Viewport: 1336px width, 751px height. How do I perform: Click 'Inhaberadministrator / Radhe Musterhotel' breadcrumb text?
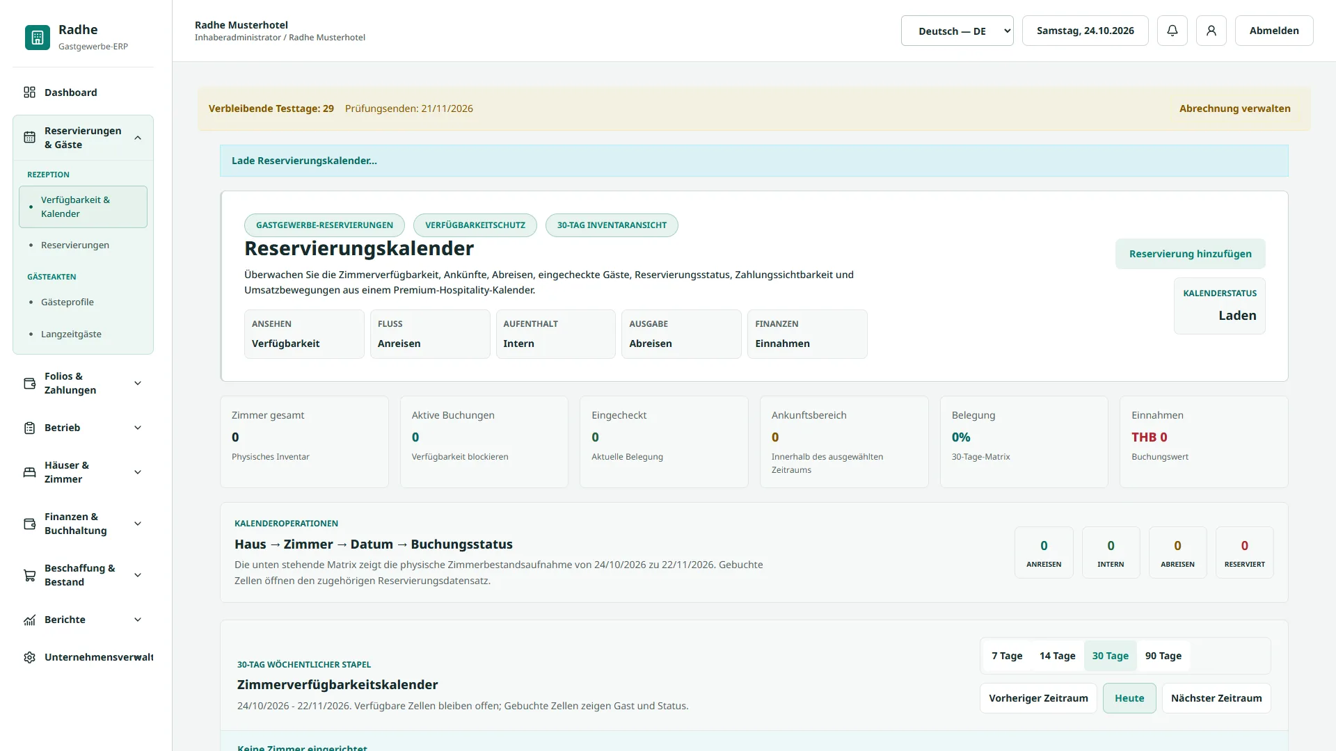(x=280, y=38)
